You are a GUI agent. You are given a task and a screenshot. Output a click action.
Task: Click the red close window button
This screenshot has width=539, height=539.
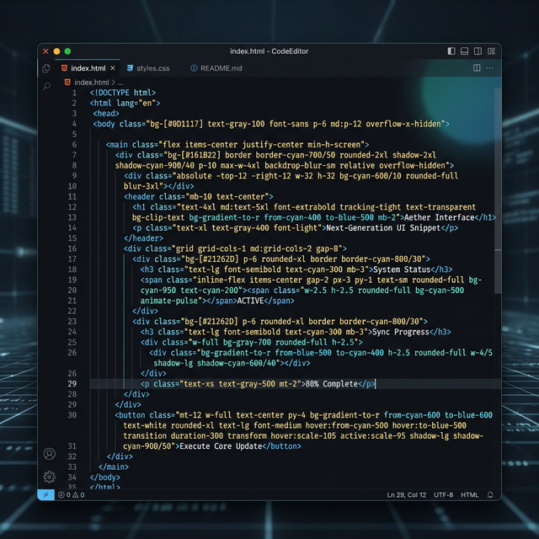coord(45,51)
